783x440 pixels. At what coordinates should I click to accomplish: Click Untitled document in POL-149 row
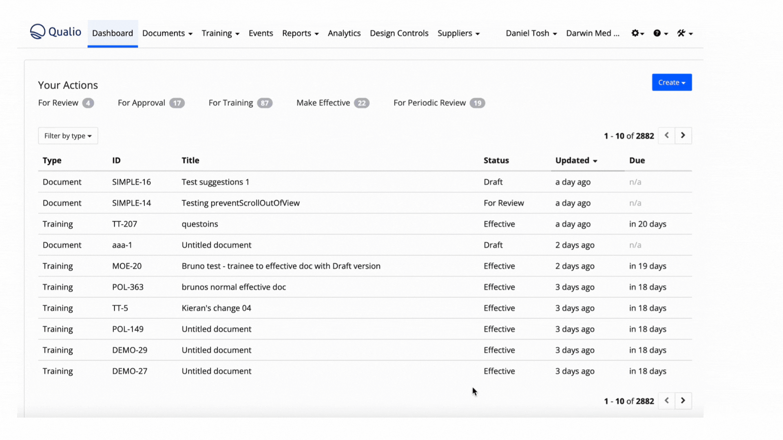click(x=216, y=329)
